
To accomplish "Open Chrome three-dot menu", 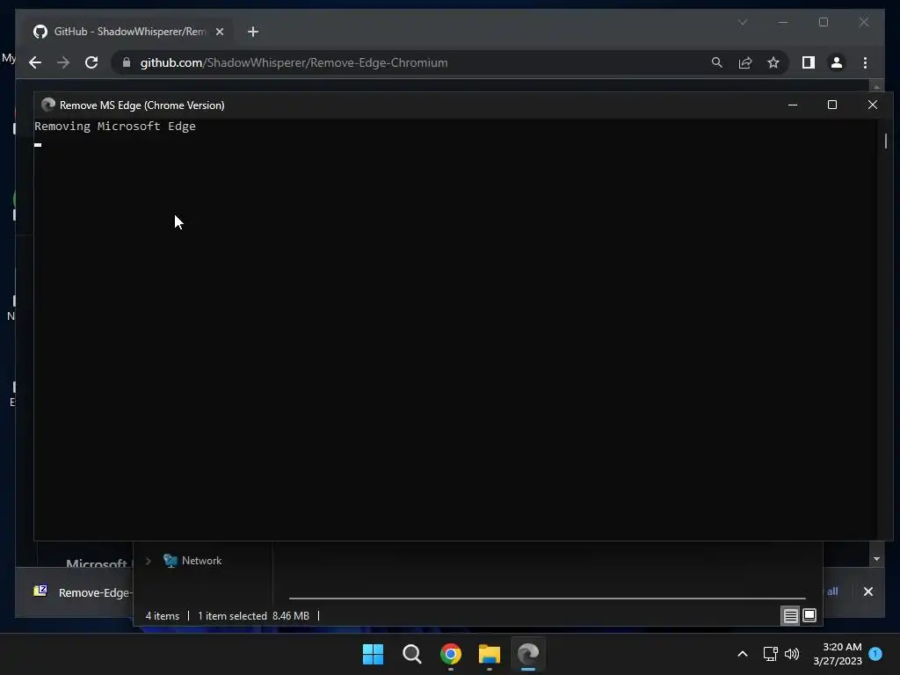I will [865, 62].
